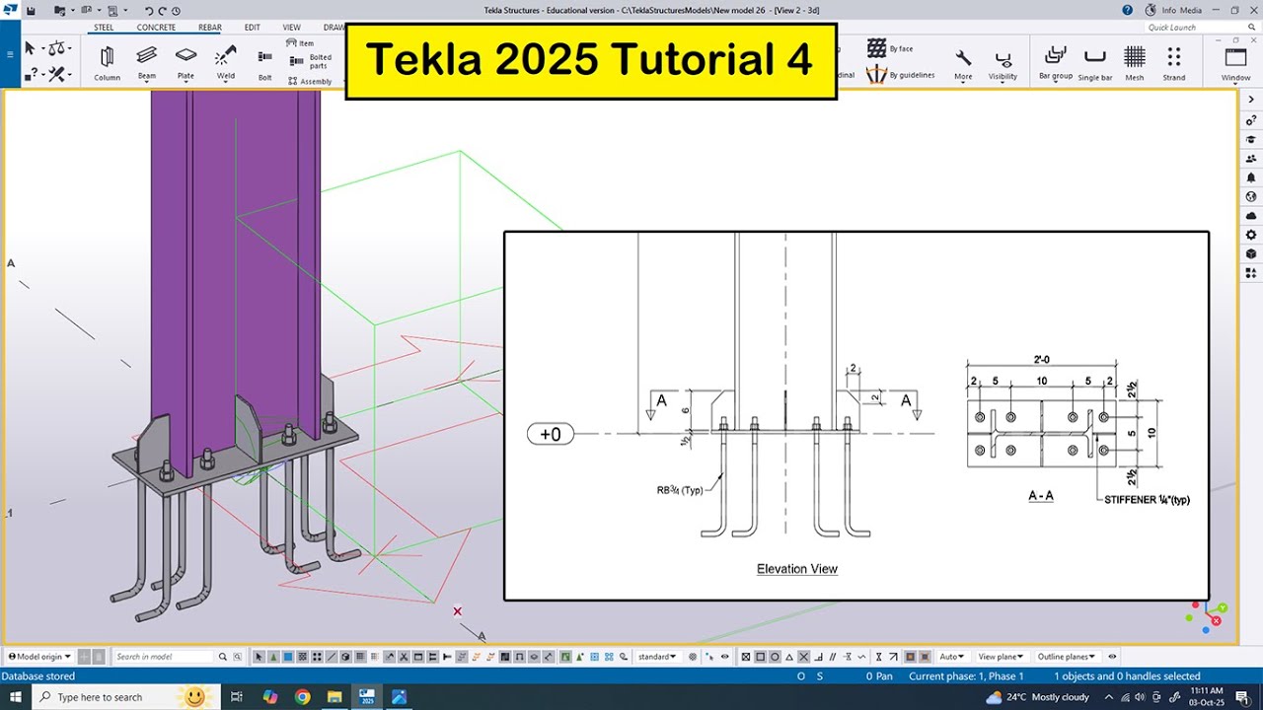Viewport: 1263px width, 710px height.
Task: Click the Info Media user account
Action: tap(1174, 10)
